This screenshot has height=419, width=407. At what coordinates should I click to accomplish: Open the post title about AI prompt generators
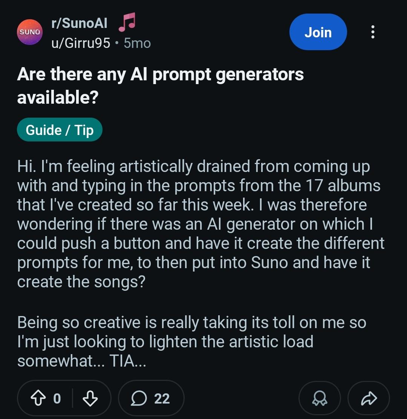tap(160, 85)
